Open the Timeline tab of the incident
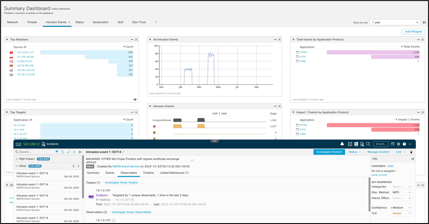This screenshot has width=429, height=224. 148,173
